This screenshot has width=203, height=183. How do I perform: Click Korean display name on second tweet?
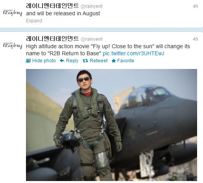pos(52,39)
